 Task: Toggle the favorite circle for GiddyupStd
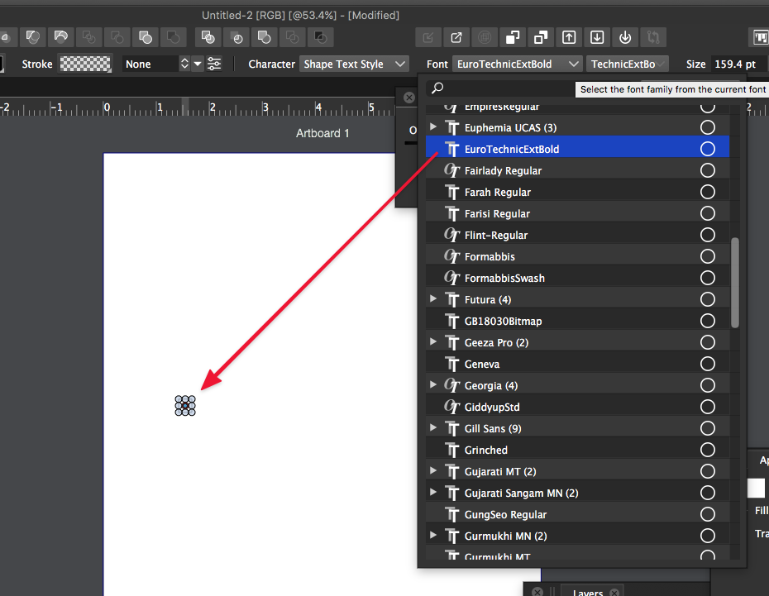708,407
